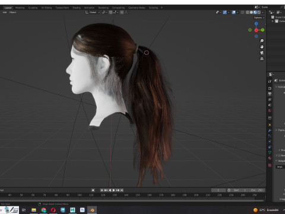Toggle viewport overlays button
This screenshot has width=285, height=214.
(x=234, y=12)
